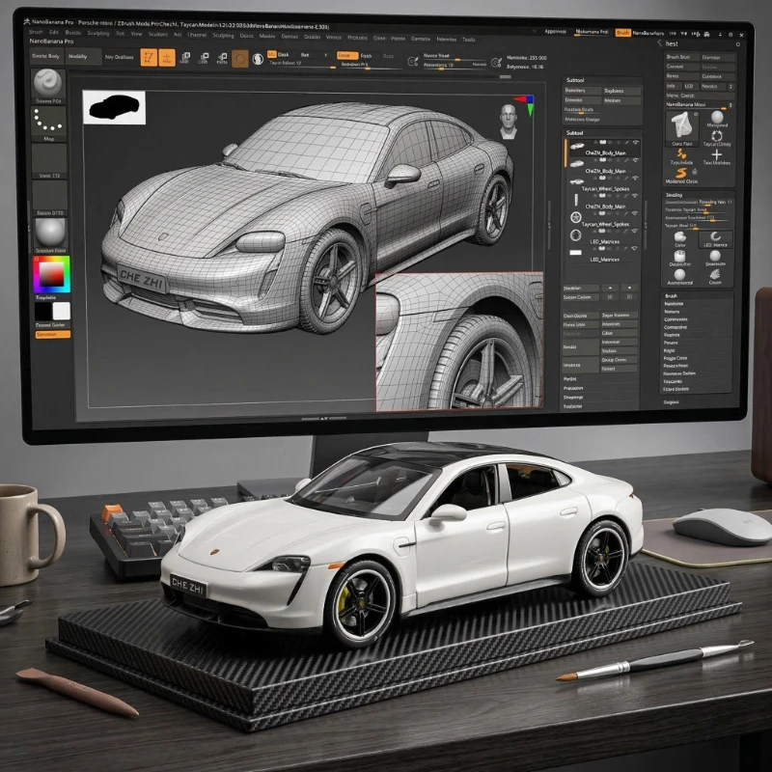Click the small circle icon right of hest

point(738,44)
